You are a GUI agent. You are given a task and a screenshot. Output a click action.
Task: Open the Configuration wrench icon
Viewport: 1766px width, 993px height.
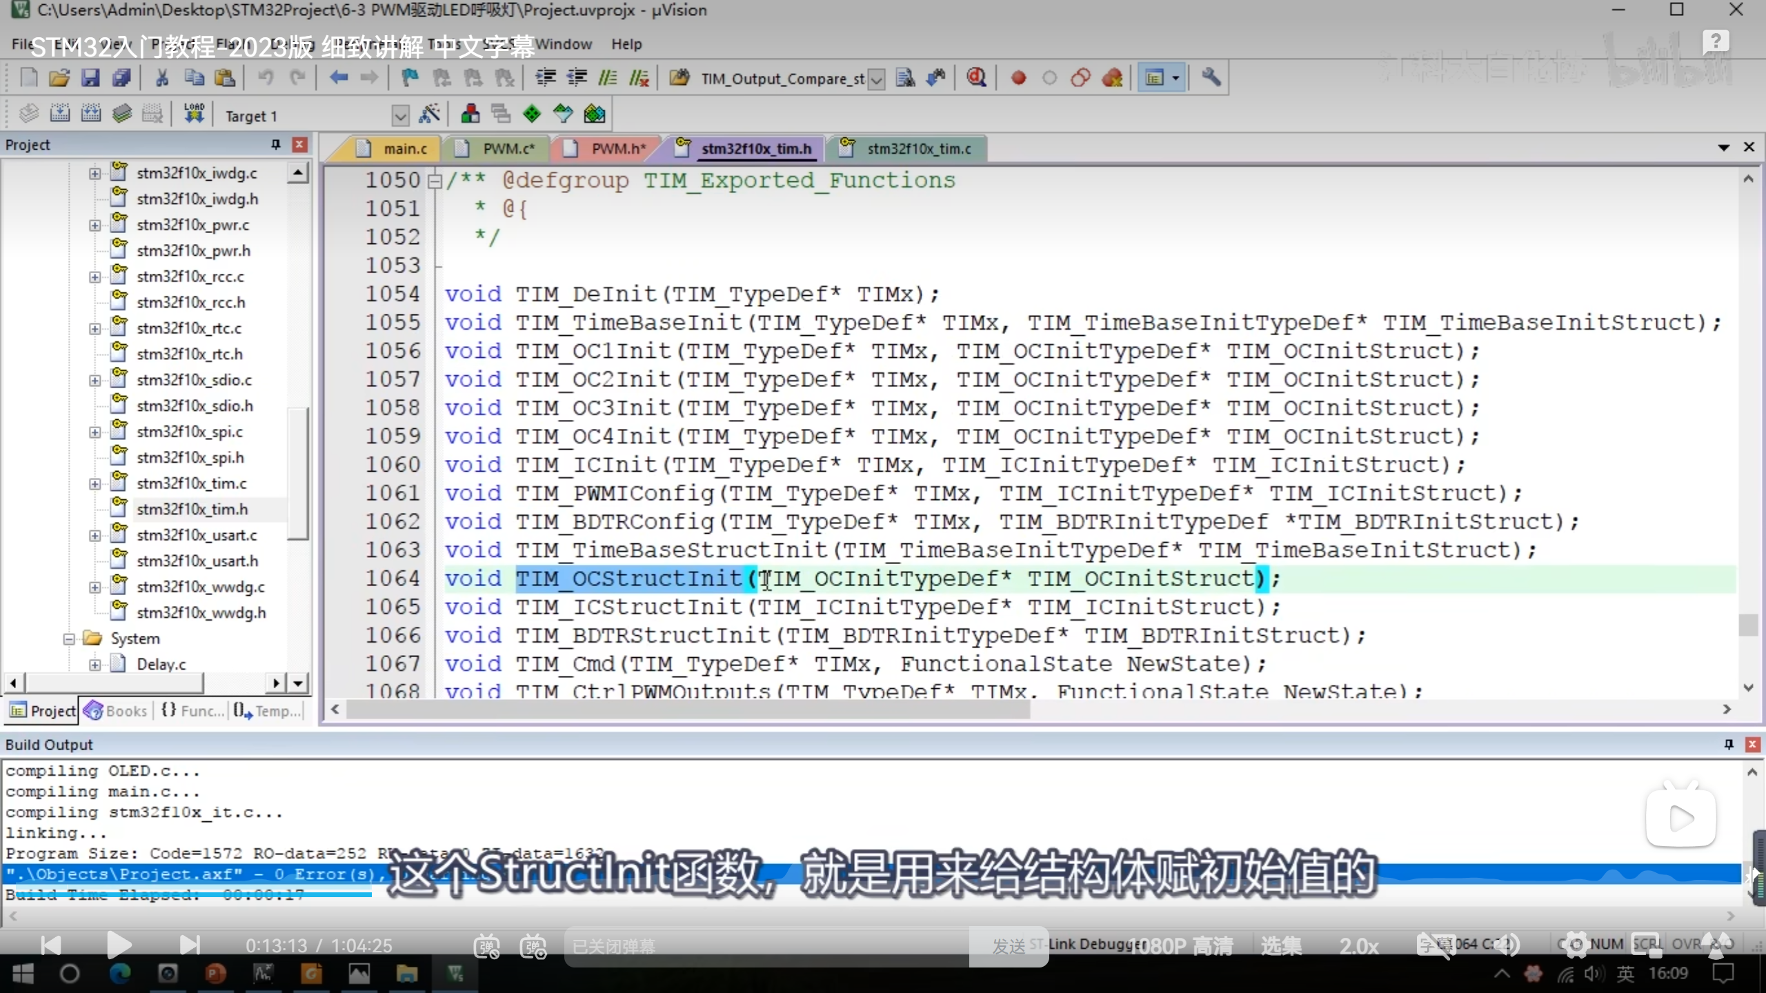click(1211, 78)
